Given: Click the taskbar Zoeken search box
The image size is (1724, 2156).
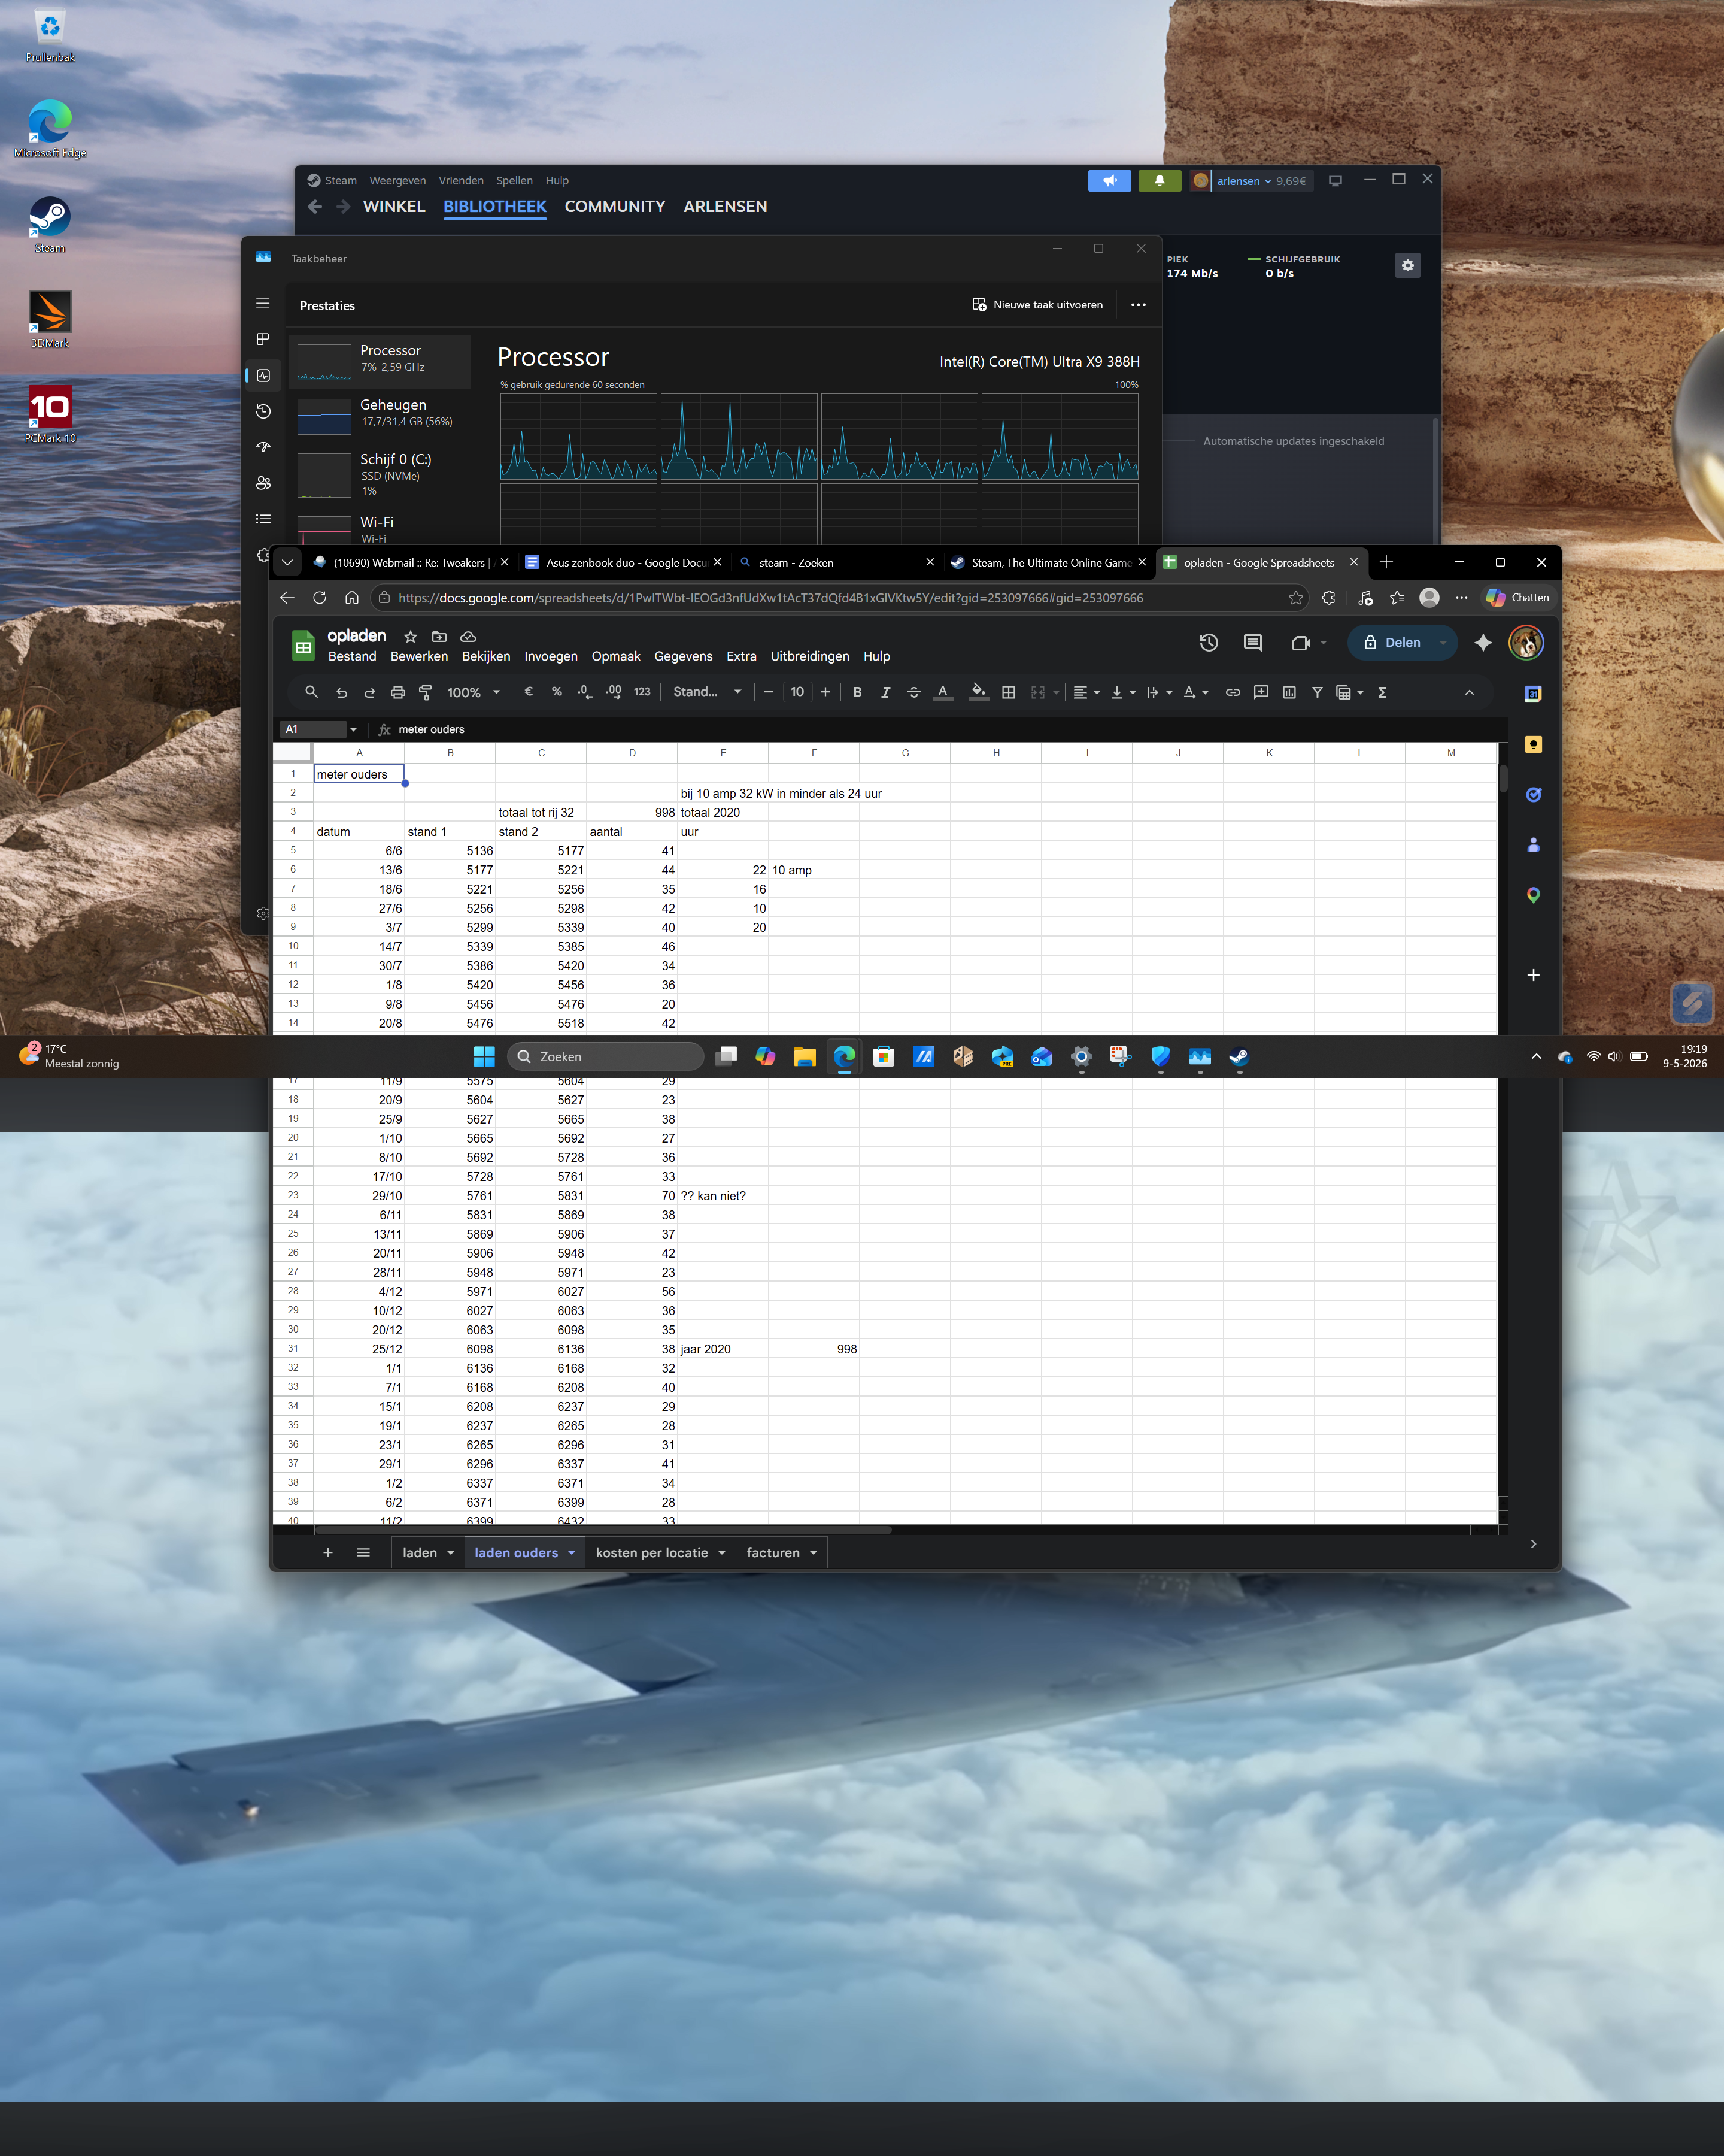Looking at the screenshot, I should pyautogui.click(x=606, y=1057).
